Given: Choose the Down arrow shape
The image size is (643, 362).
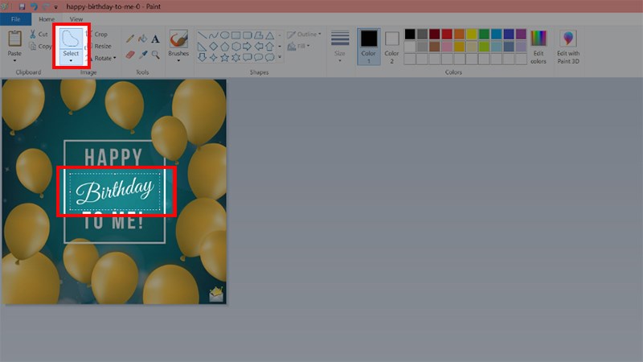Looking at the screenshot, I should pos(203,57).
